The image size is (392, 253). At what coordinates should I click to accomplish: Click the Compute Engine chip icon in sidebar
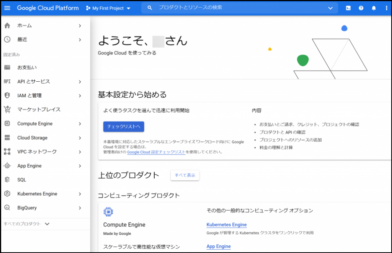7,123
